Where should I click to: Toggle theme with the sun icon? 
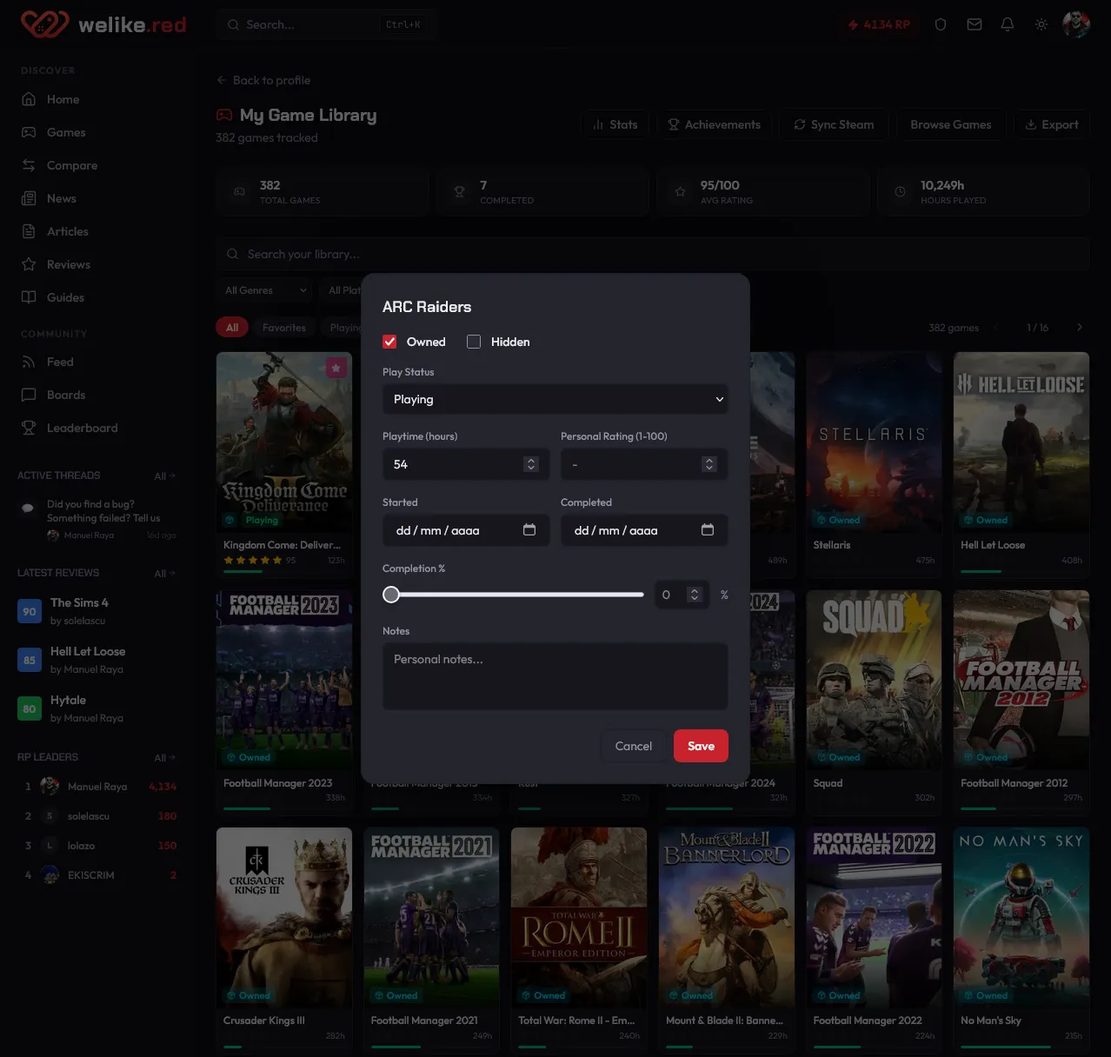click(x=1041, y=24)
